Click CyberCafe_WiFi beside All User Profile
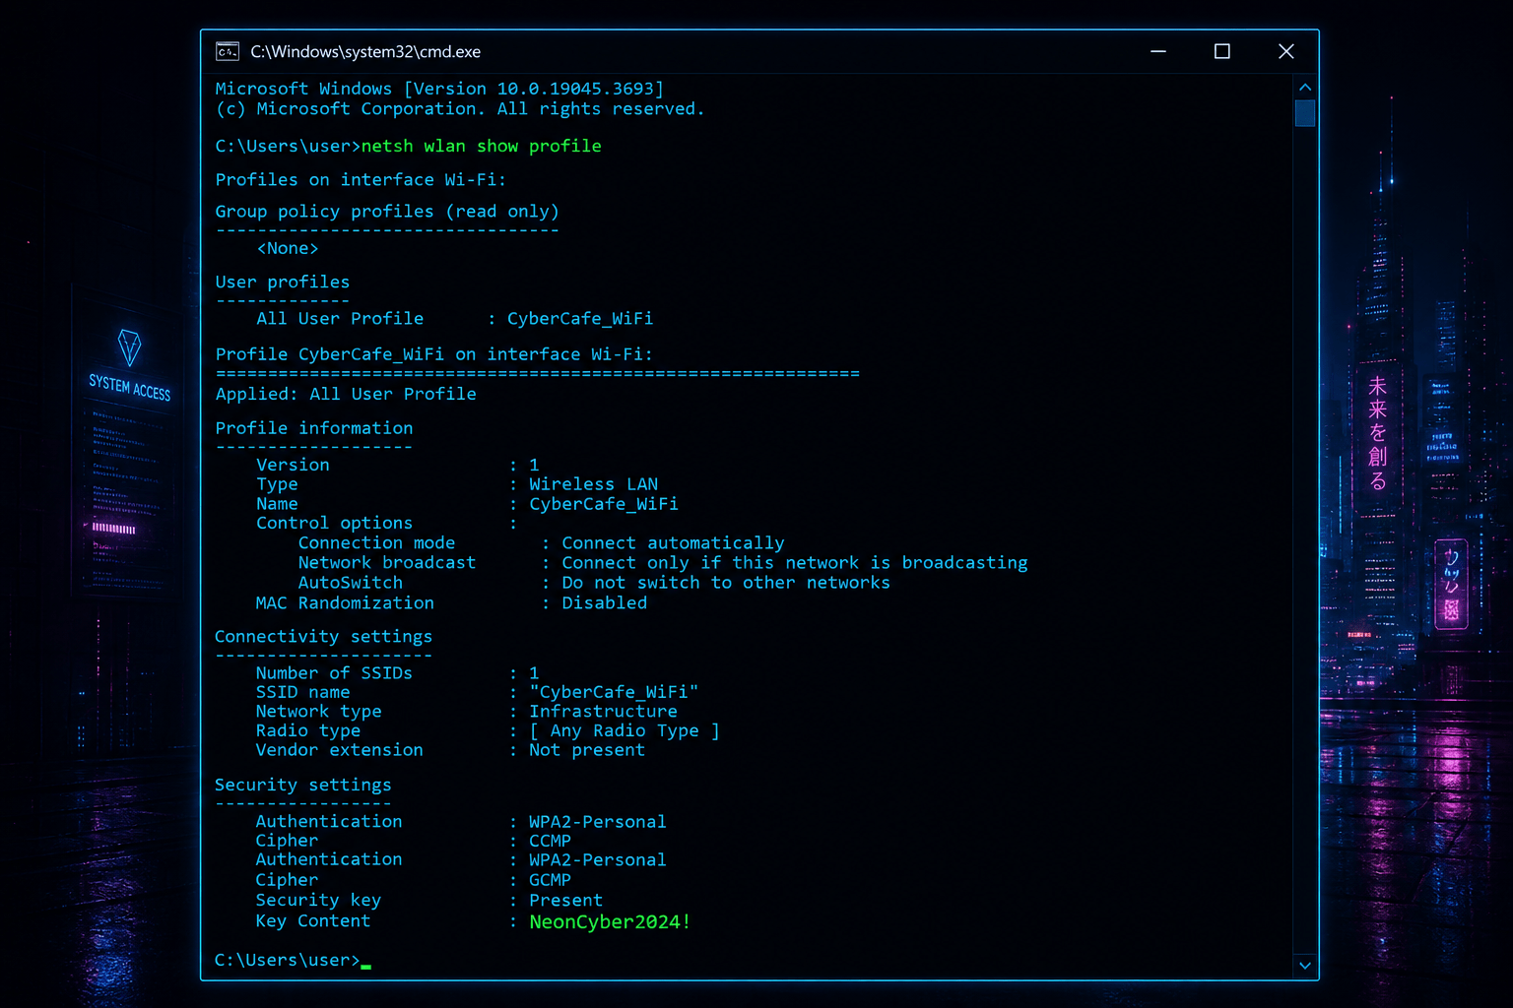1513x1008 pixels. 580,318
